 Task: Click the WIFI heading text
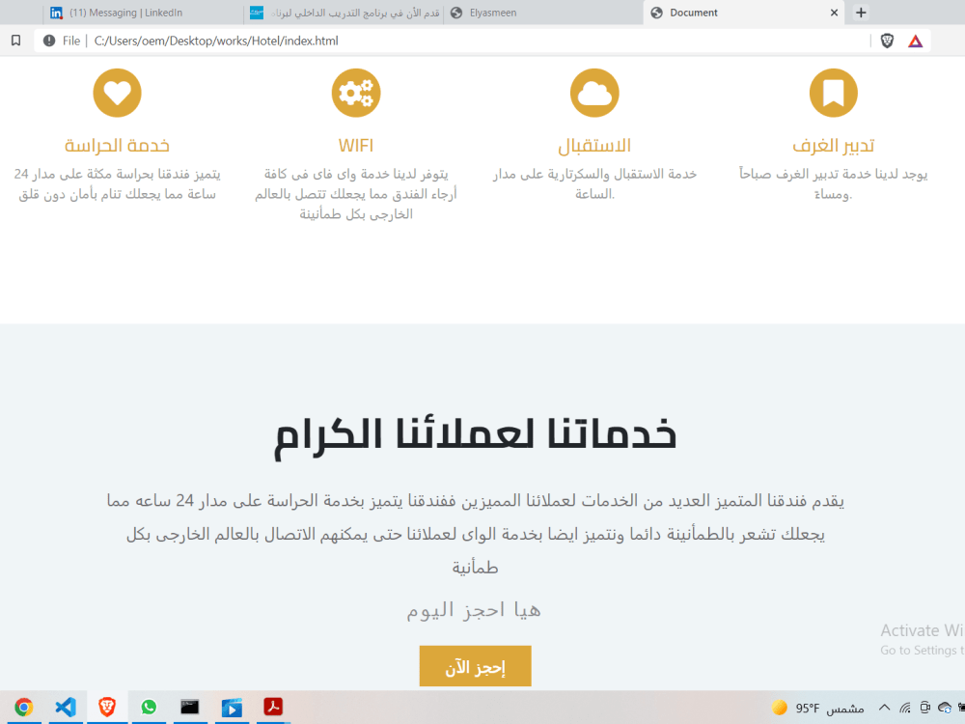tap(356, 146)
